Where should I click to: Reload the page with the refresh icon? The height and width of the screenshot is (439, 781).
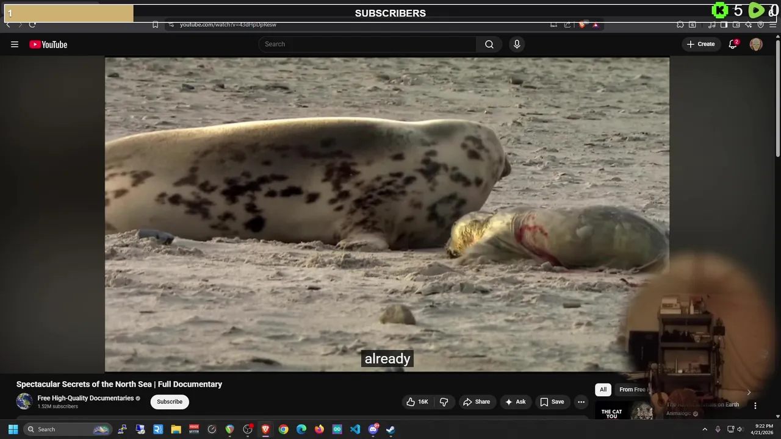[32, 24]
